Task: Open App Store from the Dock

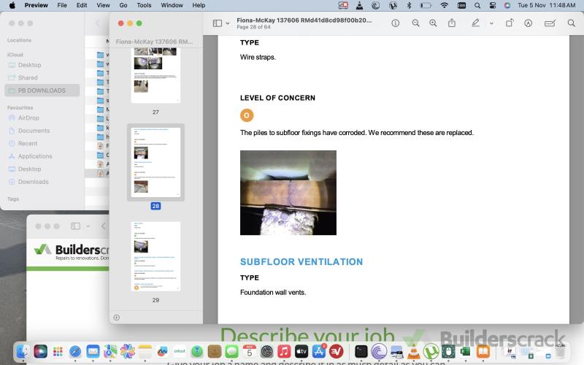Action: pos(319,351)
